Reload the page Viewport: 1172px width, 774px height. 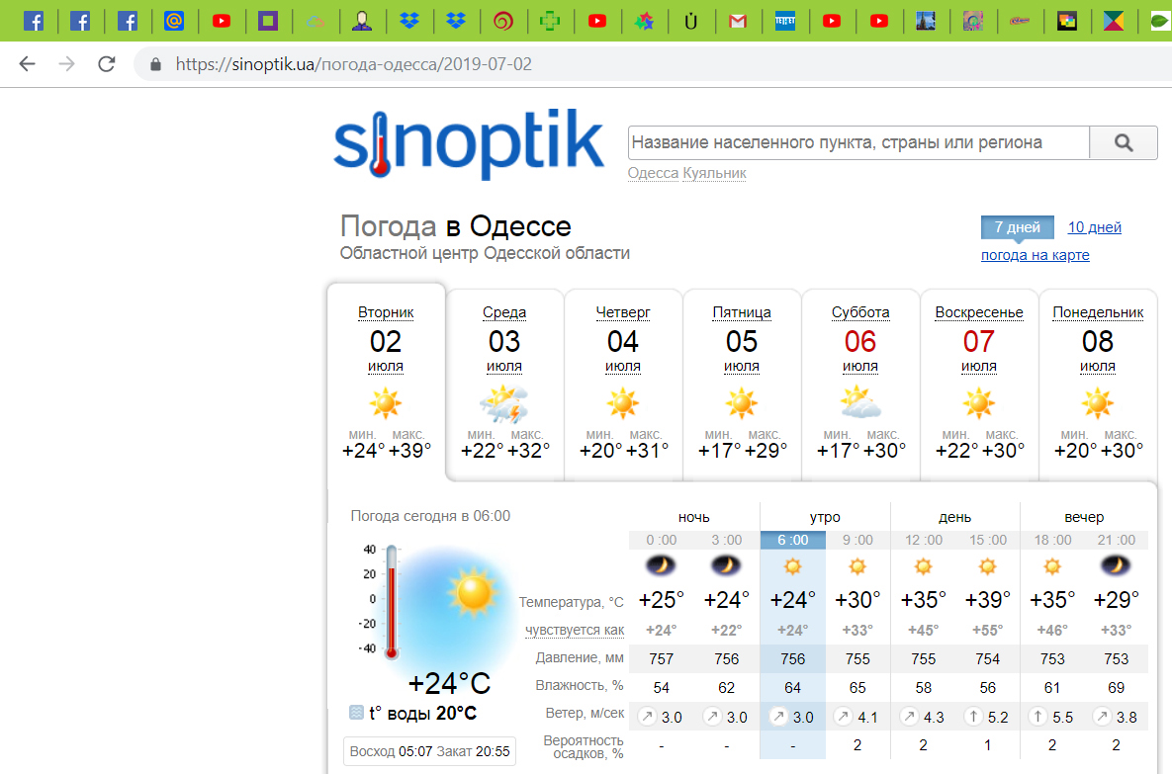click(107, 64)
